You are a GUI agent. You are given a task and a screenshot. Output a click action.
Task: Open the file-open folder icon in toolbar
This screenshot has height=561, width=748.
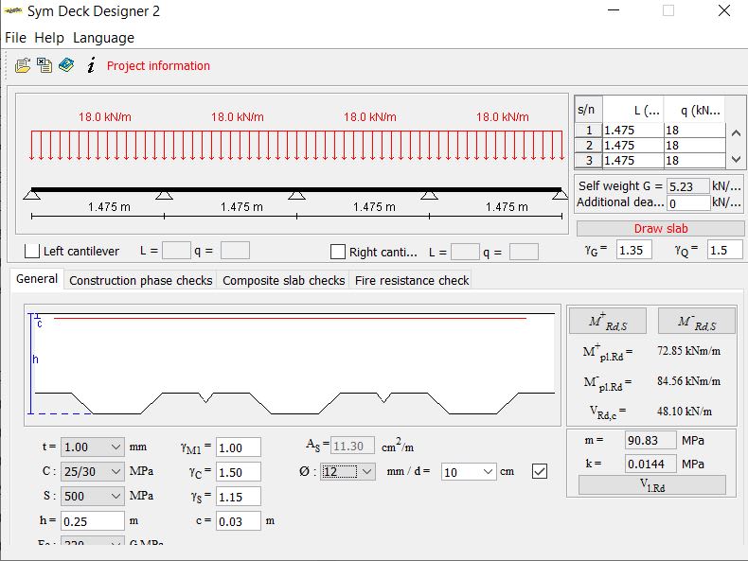[23, 65]
